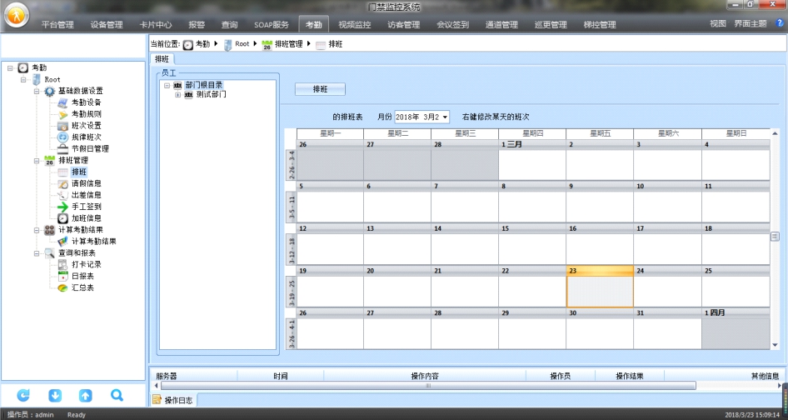Click the 请假信息 icon in tree

[x=62, y=183]
